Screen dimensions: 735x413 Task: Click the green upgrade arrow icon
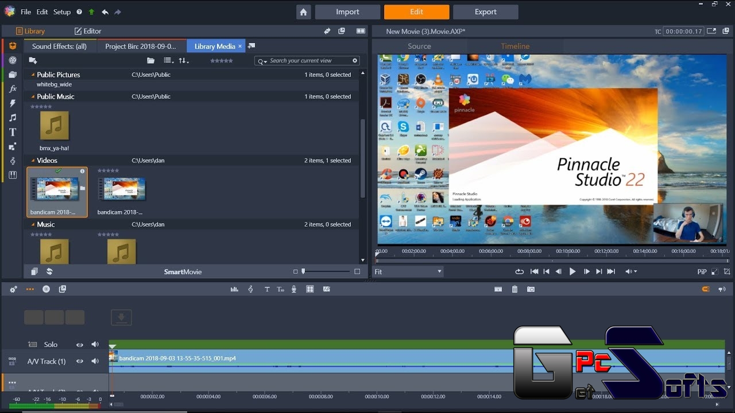click(x=91, y=11)
